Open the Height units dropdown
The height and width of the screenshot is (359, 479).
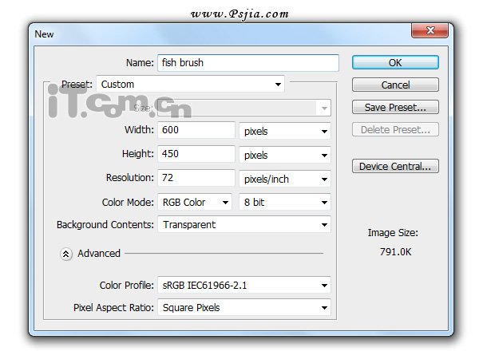click(x=285, y=155)
